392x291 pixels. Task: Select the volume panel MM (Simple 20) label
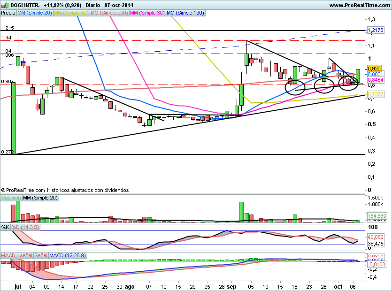[x=39, y=198]
